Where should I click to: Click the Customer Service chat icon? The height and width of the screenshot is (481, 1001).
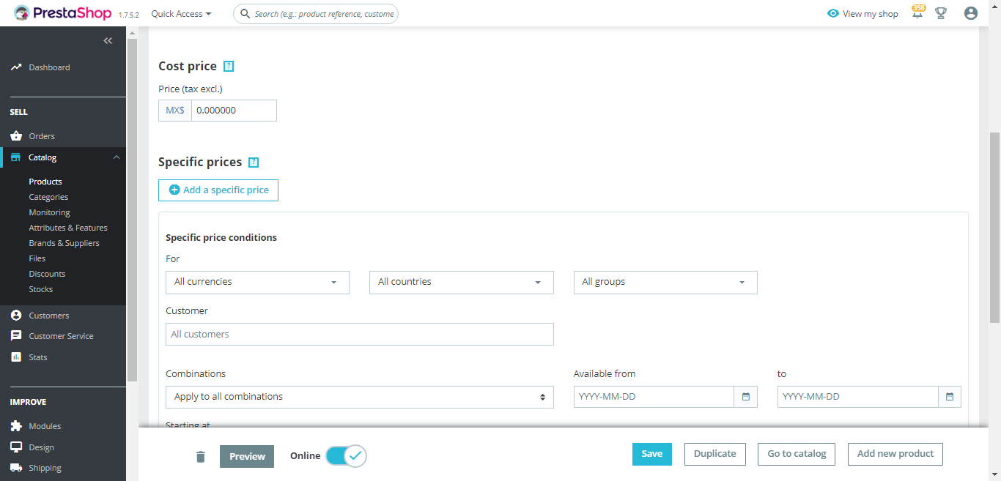pyautogui.click(x=16, y=336)
